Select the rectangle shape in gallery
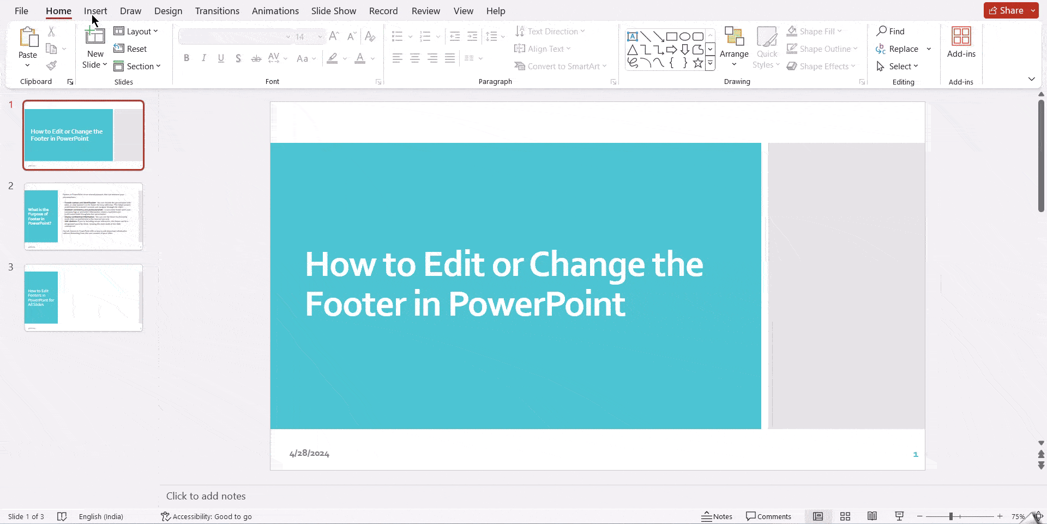Viewport: 1047px width, 524px height. [x=672, y=37]
